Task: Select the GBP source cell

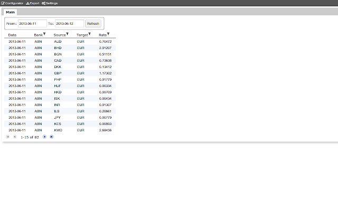Action: (x=58, y=73)
